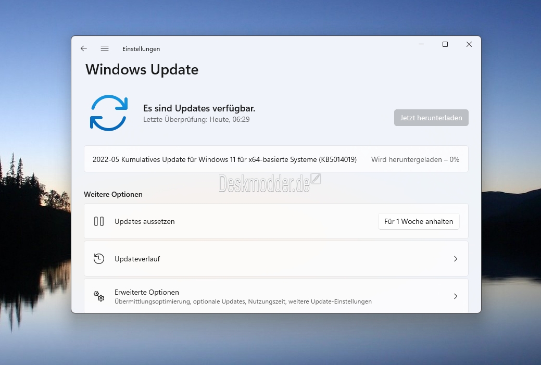Screen dimensions: 541x365
Task: Click the blue update sync icon
Action: point(109,113)
